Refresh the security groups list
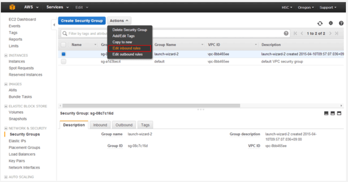 (x=320, y=23)
